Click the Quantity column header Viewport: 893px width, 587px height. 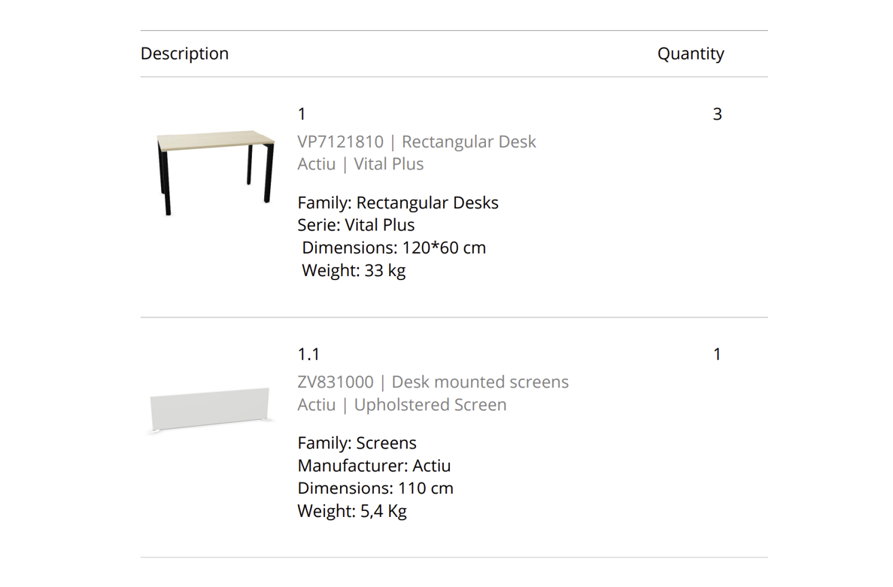pos(691,53)
